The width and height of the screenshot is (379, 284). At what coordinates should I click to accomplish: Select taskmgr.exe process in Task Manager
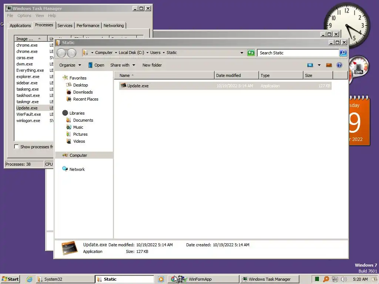[x=27, y=102]
